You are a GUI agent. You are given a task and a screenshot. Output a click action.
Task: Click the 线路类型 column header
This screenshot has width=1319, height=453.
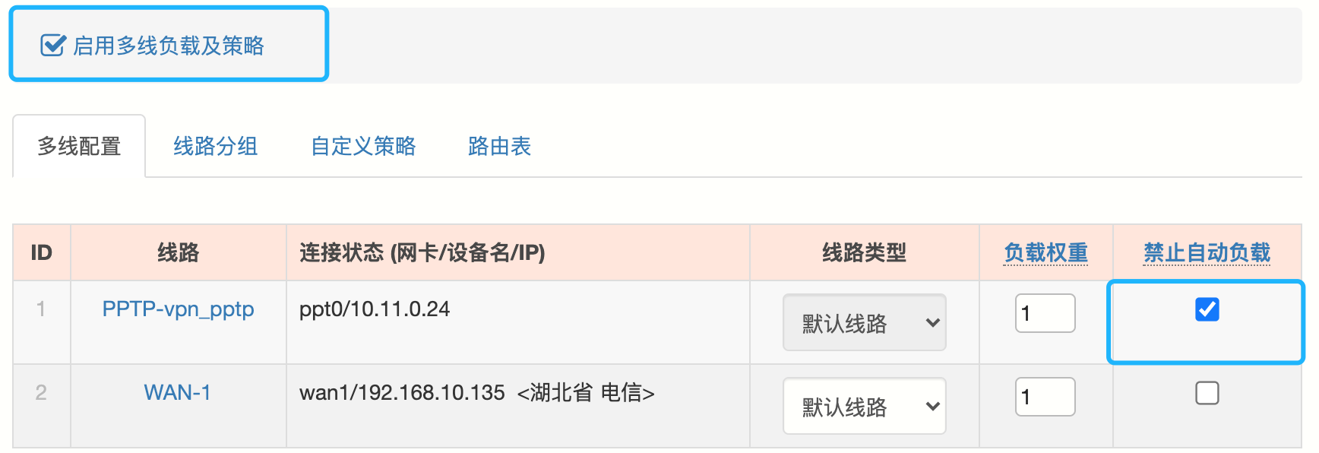(x=864, y=252)
